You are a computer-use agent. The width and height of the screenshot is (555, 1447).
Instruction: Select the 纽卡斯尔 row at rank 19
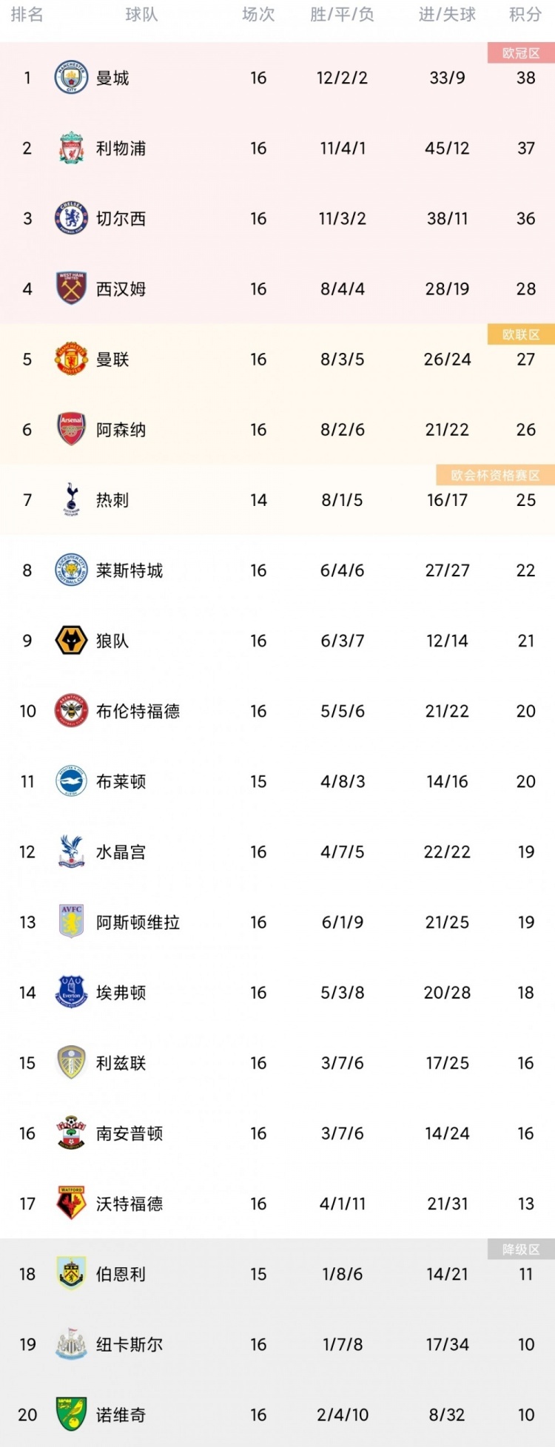pyautogui.click(x=277, y=1344)
